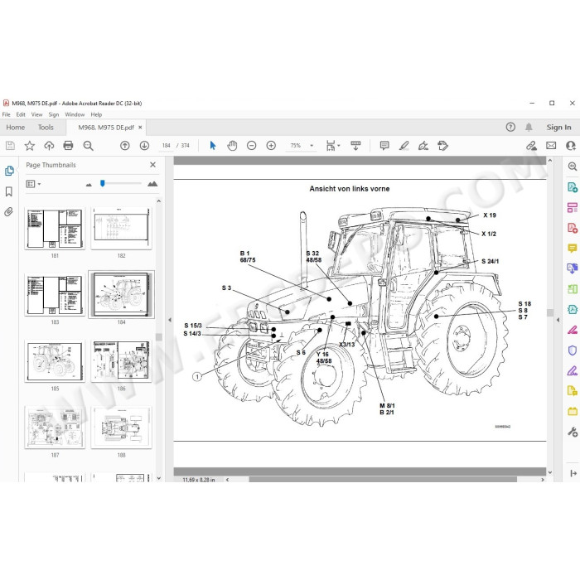Choose the selection arrow tool

[213, 146]
